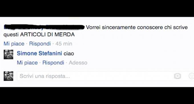Click the word ciao in the reply

pos(69,54)
